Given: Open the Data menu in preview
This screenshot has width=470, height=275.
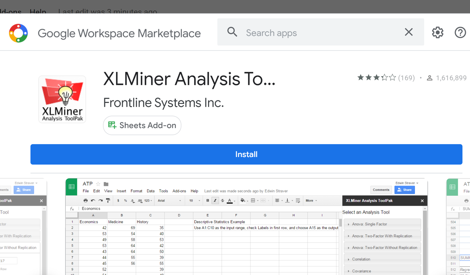Looking at the screenshot, I should pos(150,191).
